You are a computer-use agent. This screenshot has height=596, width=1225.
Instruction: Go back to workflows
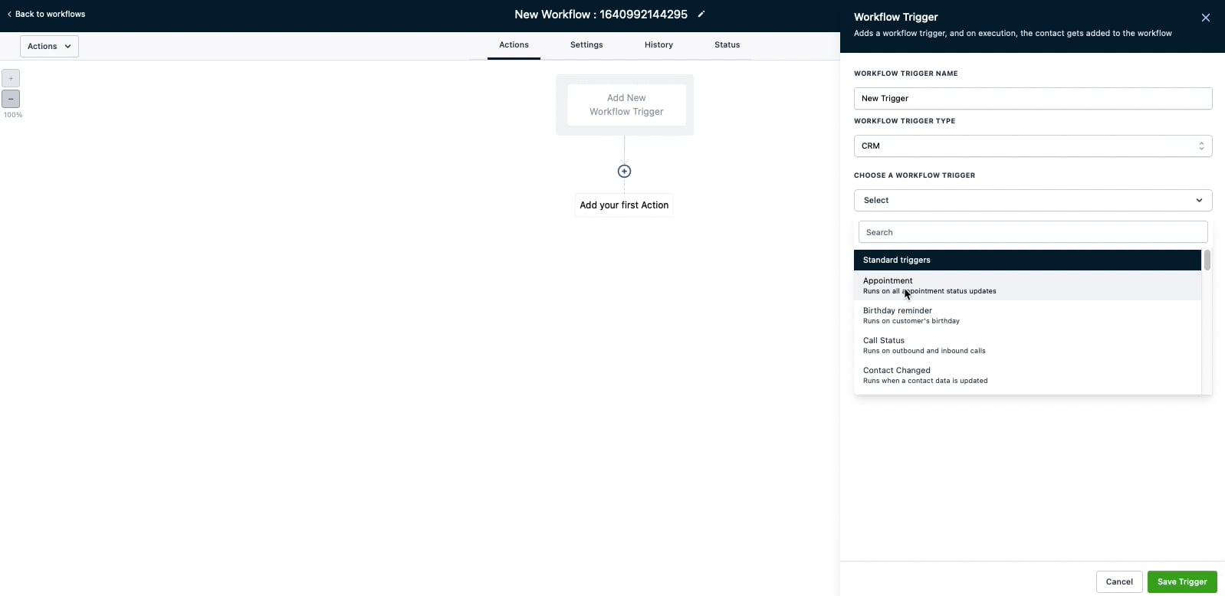coord(46,14)
